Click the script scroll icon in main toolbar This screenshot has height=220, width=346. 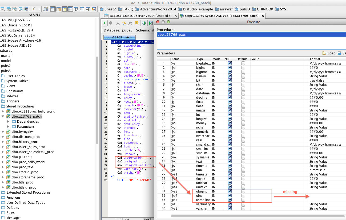[x=46, y=9]
